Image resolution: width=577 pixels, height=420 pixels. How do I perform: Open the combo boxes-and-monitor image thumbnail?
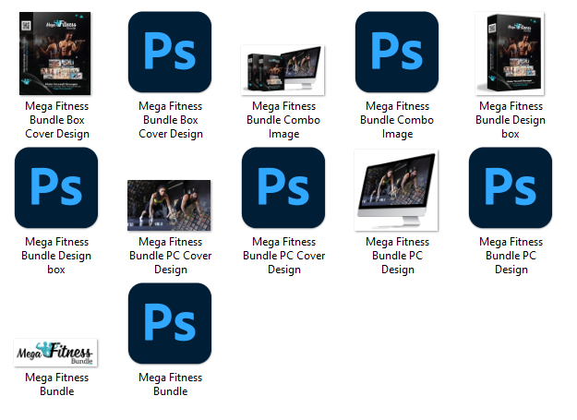click(x=282, y=70)
